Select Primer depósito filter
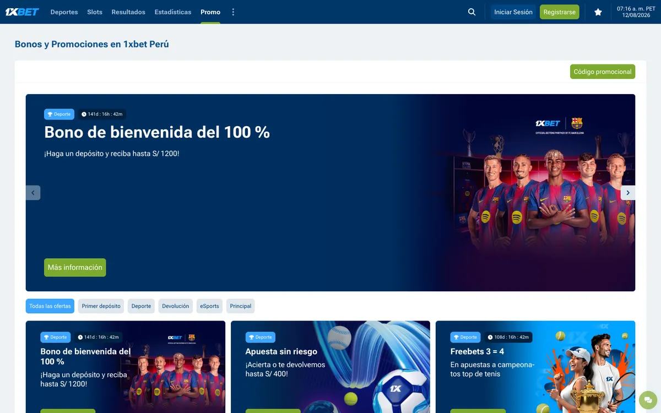Screen dimensions: 661x413 101,306
